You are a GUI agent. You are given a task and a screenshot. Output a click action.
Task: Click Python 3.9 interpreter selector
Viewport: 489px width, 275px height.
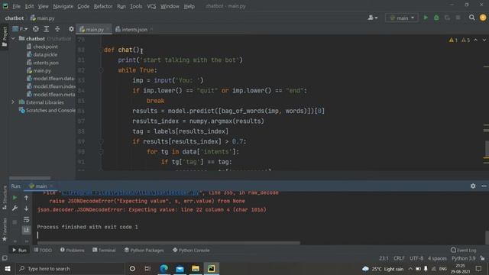(464, 258)
